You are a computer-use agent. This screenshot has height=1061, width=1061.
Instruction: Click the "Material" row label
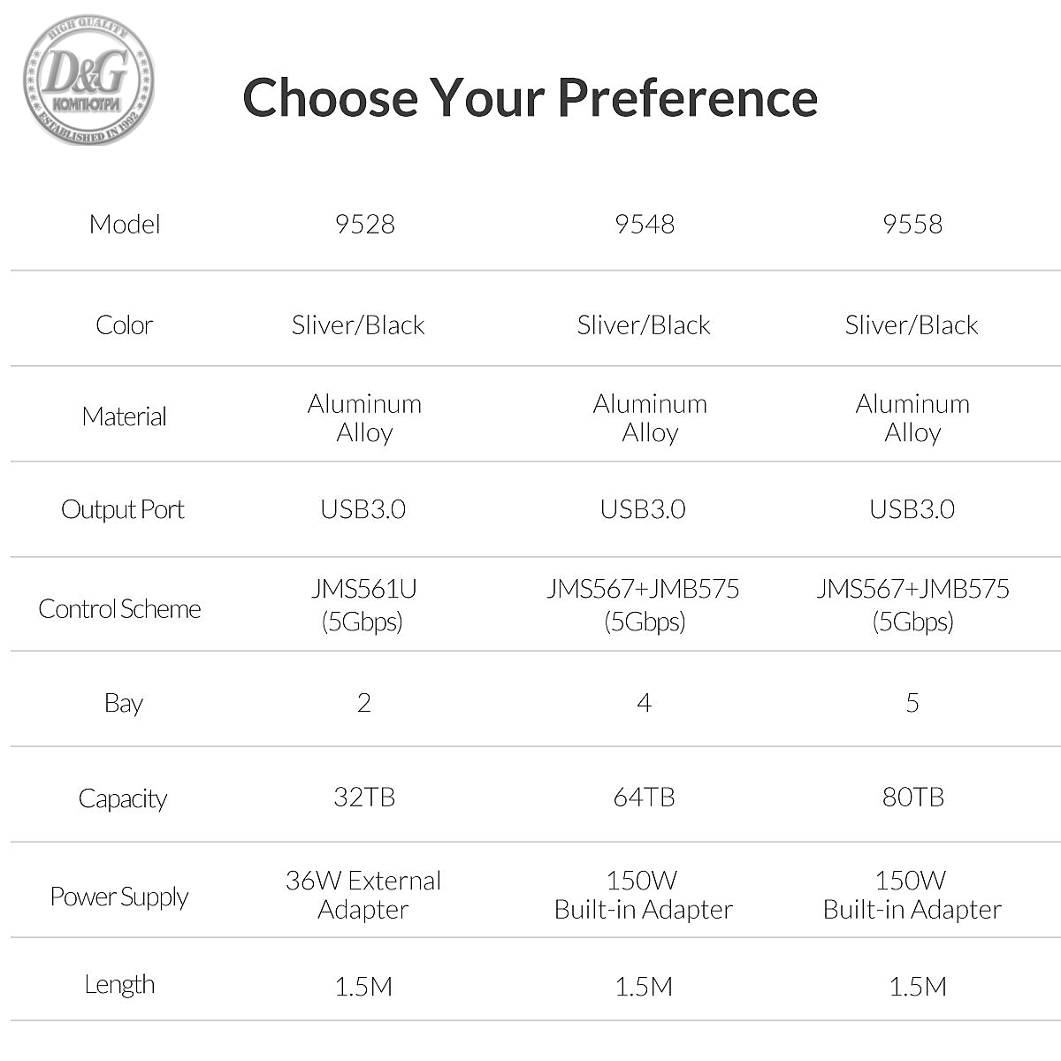click(125, 416)
